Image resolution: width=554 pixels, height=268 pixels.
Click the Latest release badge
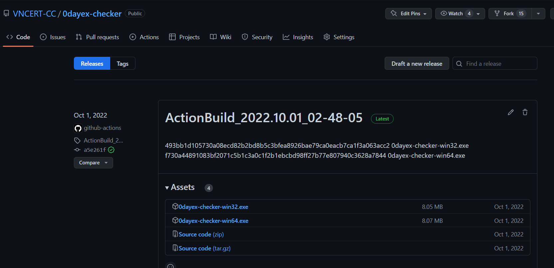pos(382,119)
